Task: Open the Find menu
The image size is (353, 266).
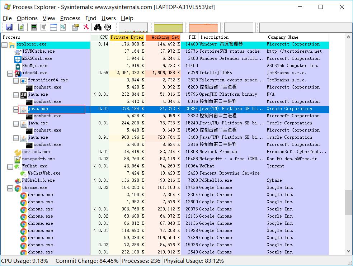Action: (x=91, y=18)
